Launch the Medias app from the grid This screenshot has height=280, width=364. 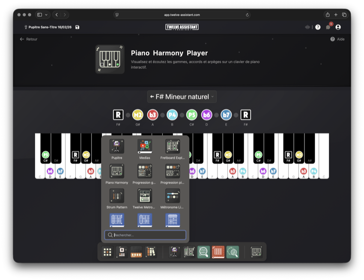145,147
